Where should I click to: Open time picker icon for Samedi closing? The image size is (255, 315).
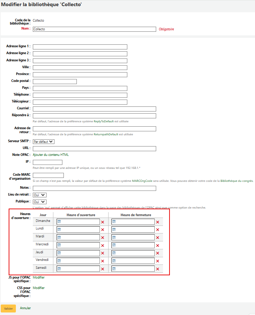coord(114,268)
